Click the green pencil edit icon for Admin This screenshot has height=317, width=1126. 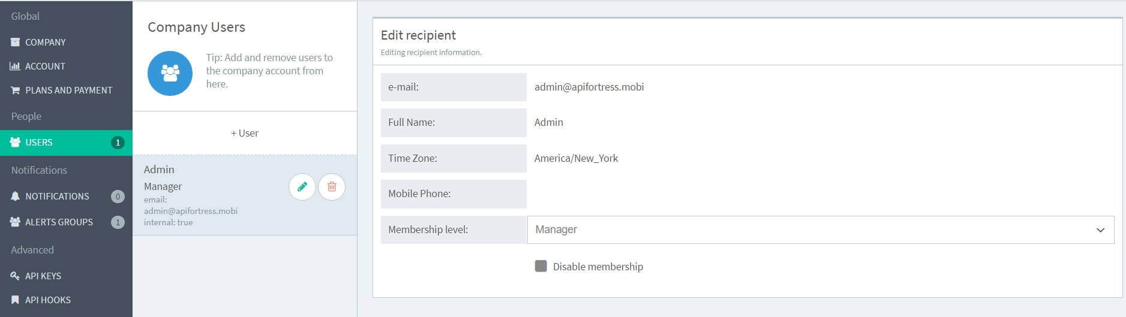pyautogui.click(x=302, y=187)
